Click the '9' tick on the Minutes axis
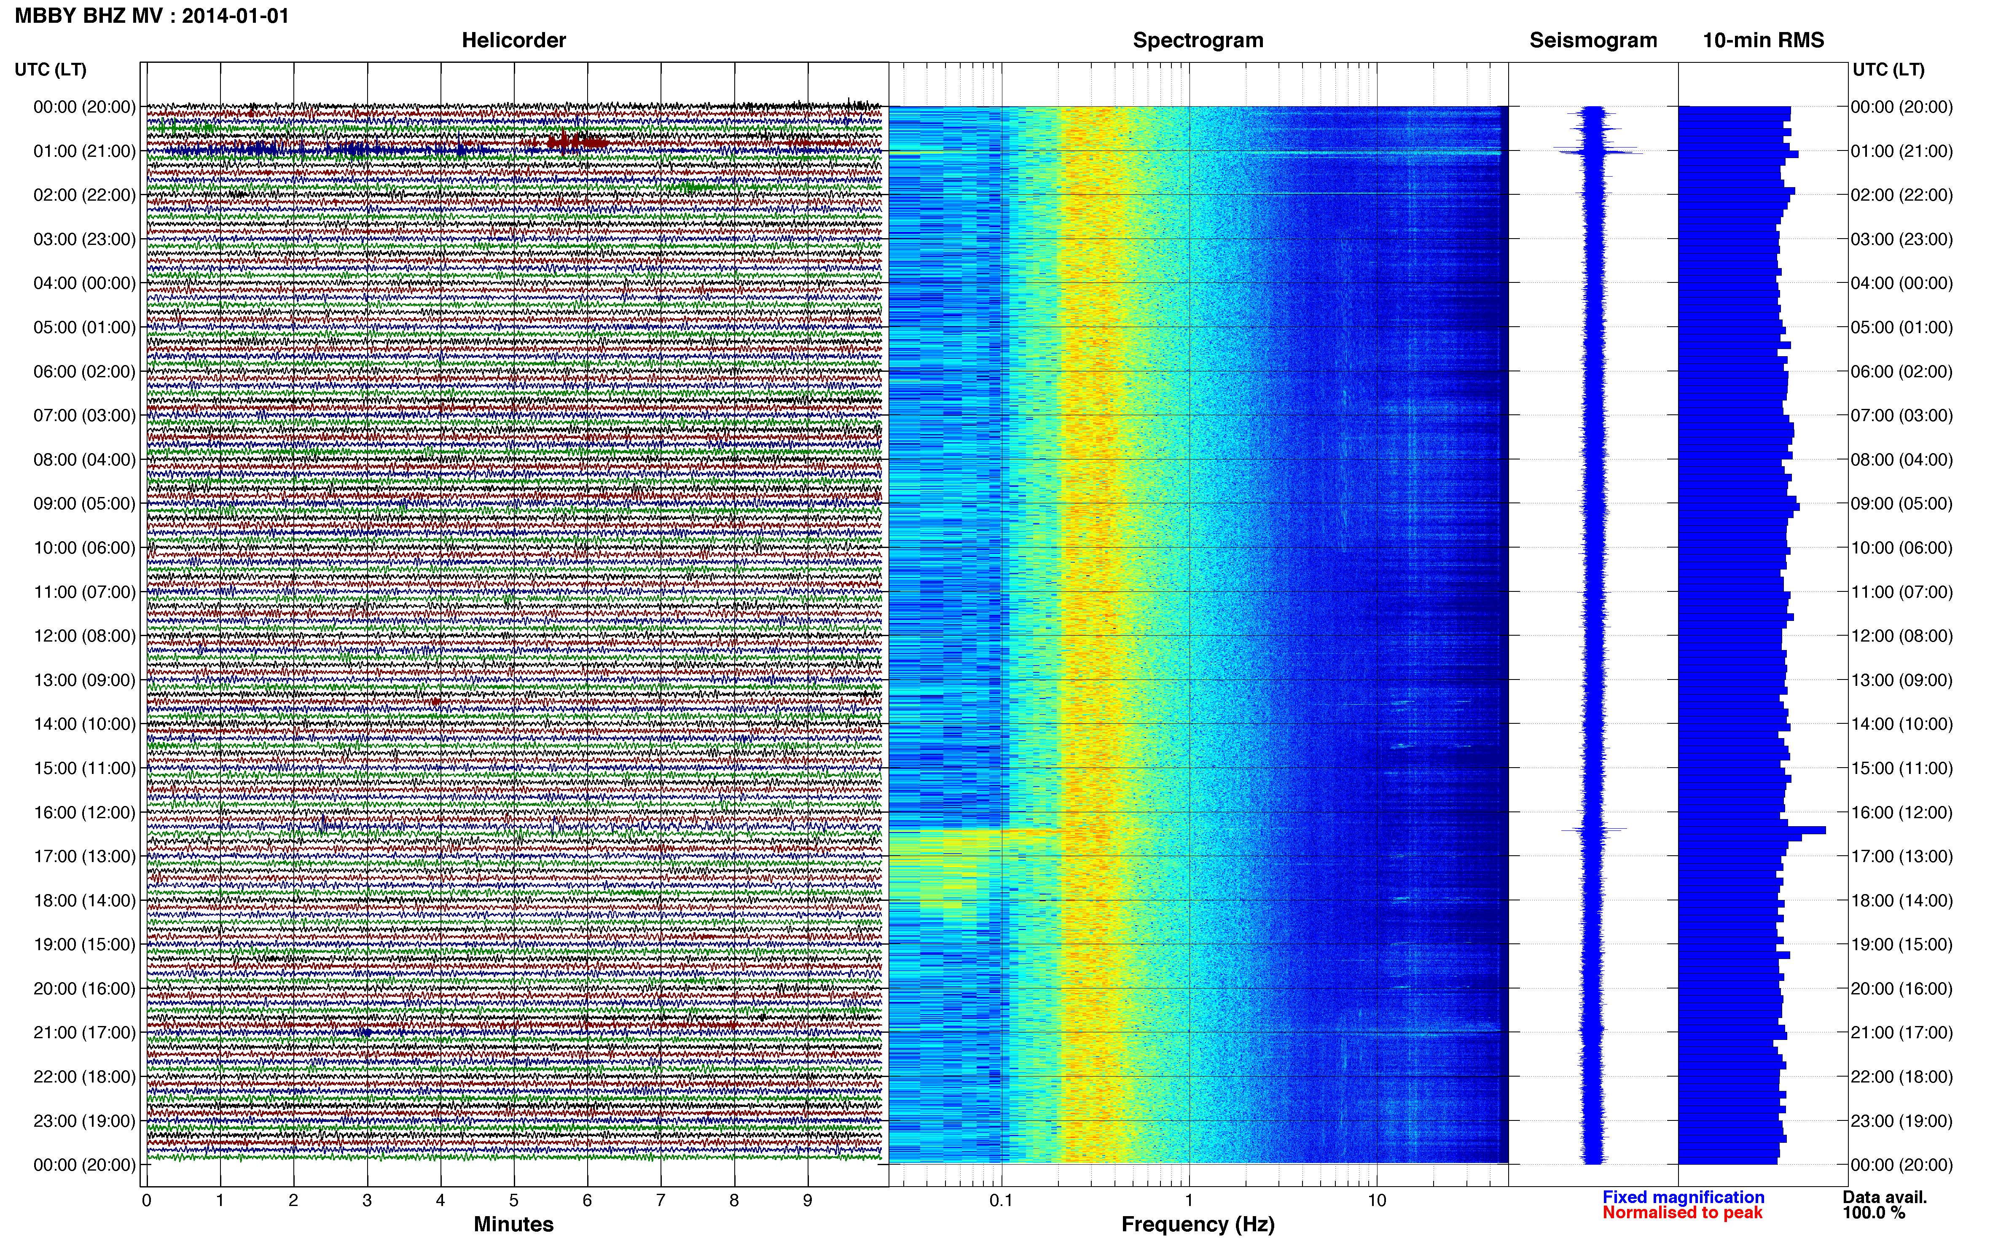 [x=808, y=1201]
